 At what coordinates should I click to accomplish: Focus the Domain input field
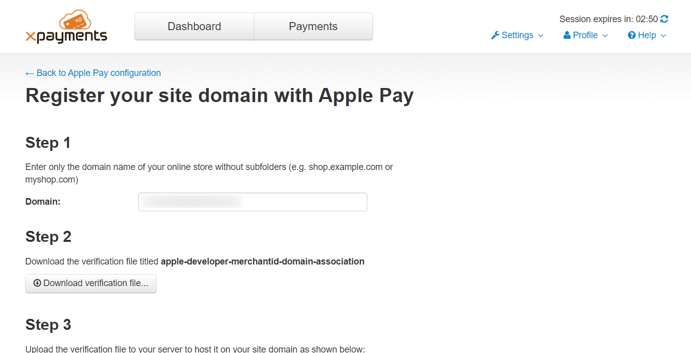[253, 202]
